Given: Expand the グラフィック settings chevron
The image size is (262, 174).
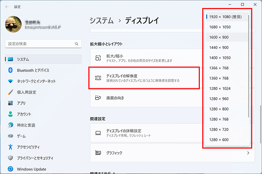Looking at the screenshot, I should pos(248,153).
